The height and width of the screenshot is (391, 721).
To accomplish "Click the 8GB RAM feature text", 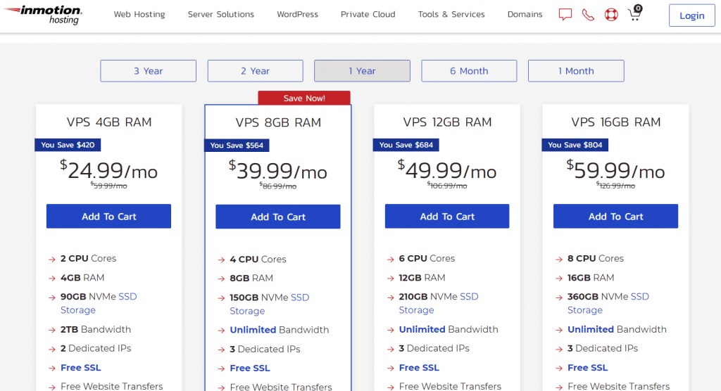I will [x=251, y=278].
